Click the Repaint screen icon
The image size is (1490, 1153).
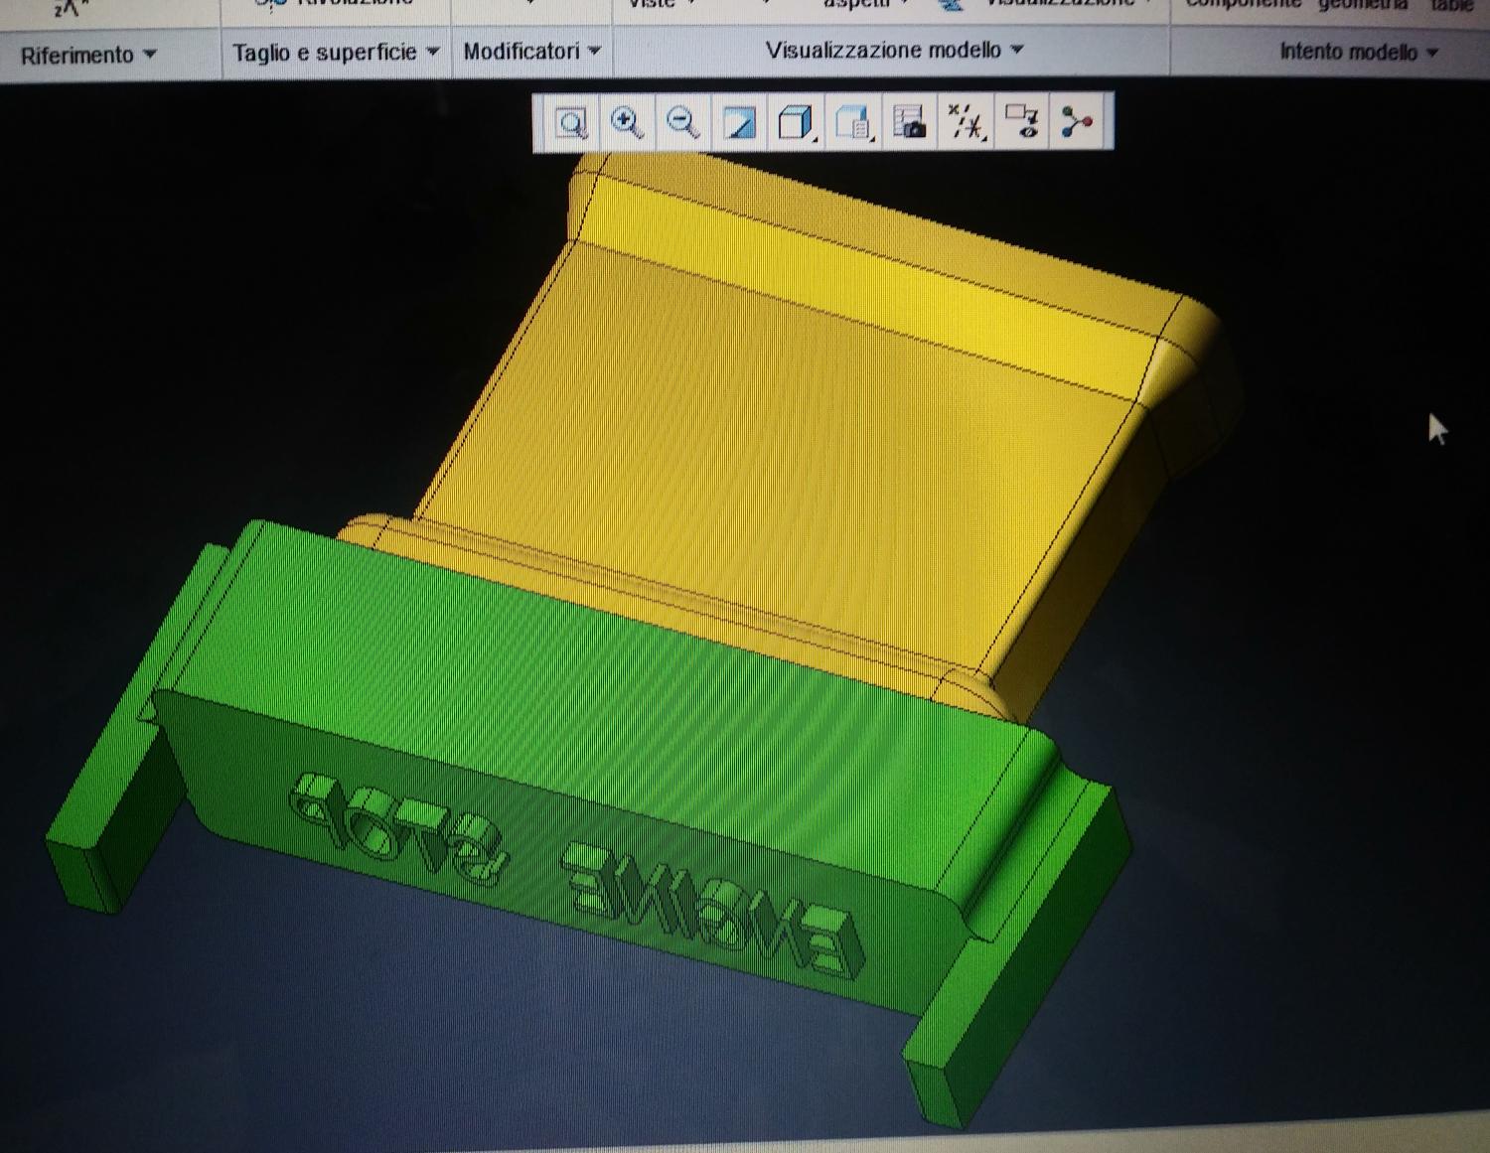click(x=739, y=123)
